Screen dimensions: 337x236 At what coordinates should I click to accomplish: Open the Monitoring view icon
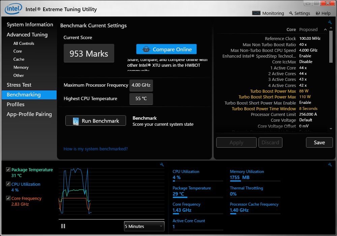point(256,13)
